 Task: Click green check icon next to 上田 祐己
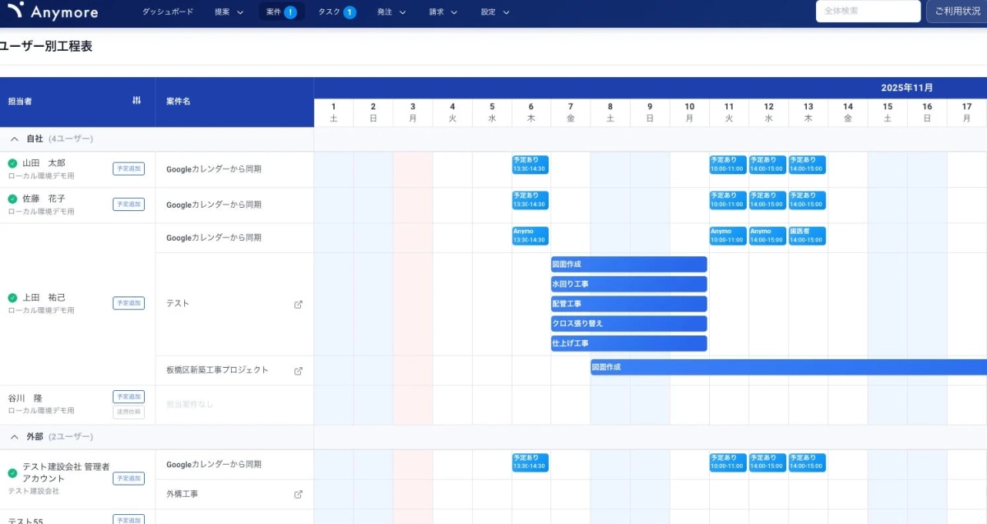click(12, 298)
